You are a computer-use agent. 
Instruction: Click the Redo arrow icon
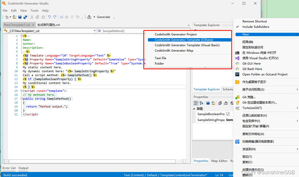[55, 17]
